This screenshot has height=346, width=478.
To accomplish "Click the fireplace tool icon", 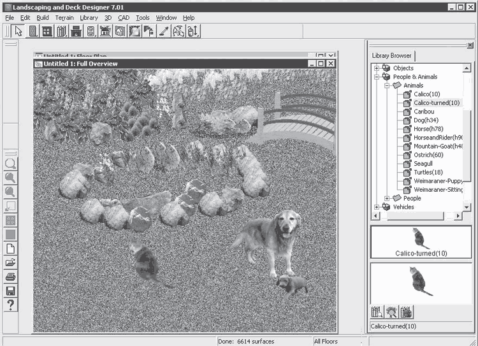I will point(76,31).
